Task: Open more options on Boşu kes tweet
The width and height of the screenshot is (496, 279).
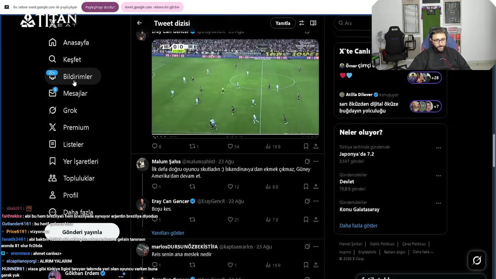Action: [x=316, y=201]
